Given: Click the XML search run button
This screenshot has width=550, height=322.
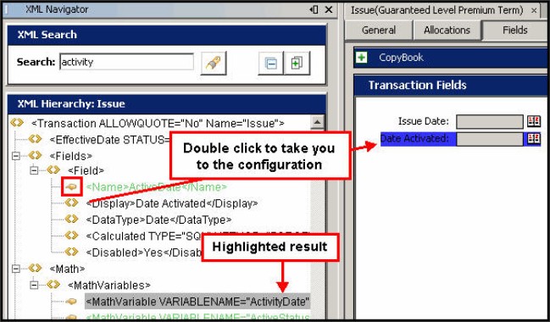Looking at the screenshot, I should (x=214, y=64).
